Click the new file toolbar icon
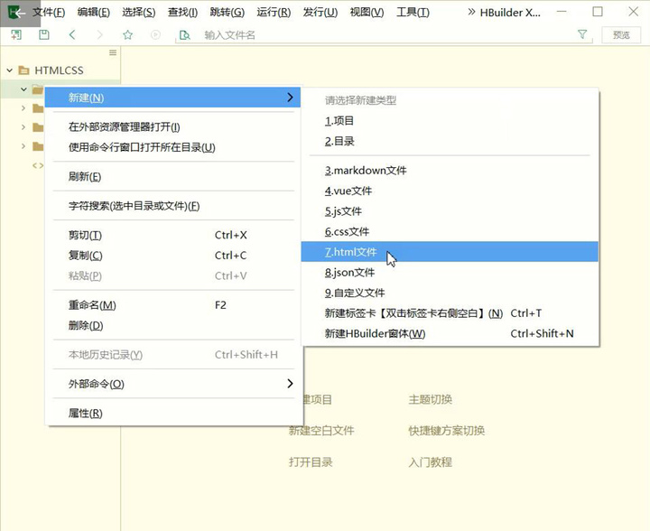The width and height of the screenshot is (650, 531). pyautogui.click(x=16, y=35)
